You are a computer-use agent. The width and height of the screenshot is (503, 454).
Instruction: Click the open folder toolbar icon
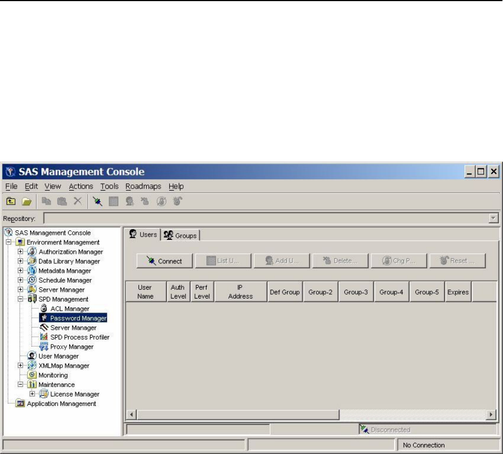coord(27,201)
